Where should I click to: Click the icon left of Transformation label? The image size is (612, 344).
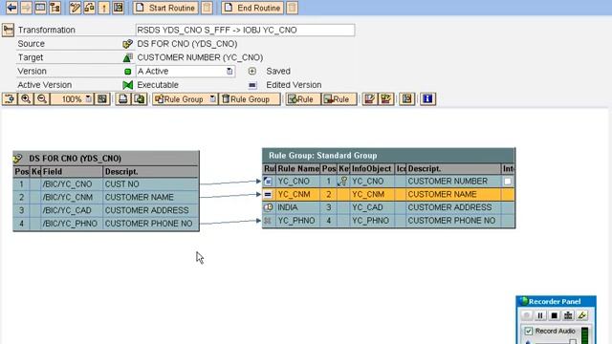pos(8,30)
